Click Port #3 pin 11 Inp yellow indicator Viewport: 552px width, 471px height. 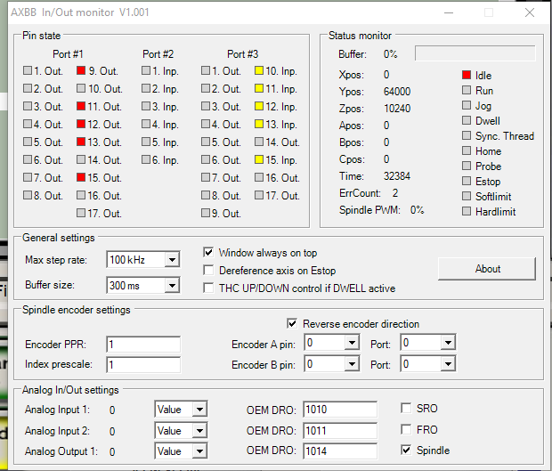pyautogui.click(x=259, y=88)
